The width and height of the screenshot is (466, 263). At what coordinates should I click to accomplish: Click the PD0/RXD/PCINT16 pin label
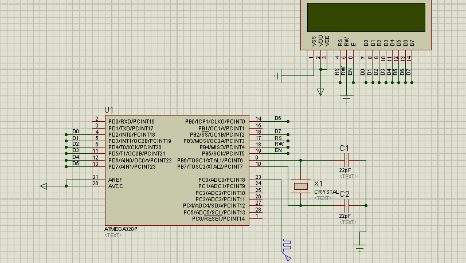pyautogui.click(x=131, y=122)
